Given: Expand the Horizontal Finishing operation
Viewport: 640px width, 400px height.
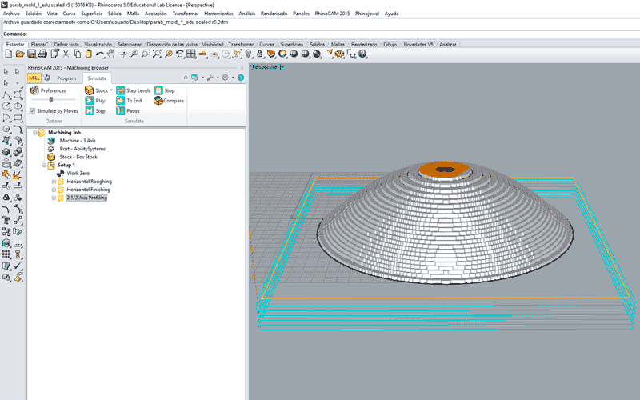Looking at the screenshot, I should coord(54,190).
